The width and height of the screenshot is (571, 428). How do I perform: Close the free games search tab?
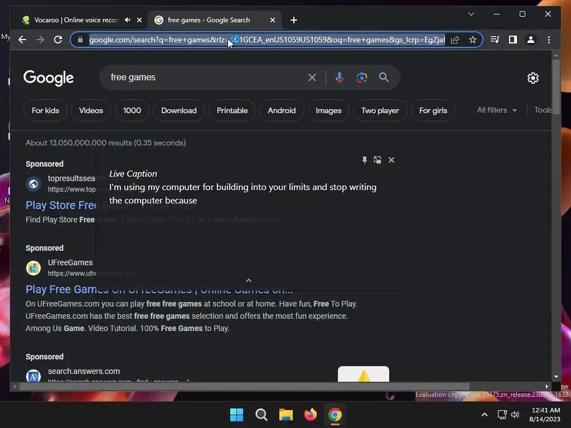click(x=272, y=20)
